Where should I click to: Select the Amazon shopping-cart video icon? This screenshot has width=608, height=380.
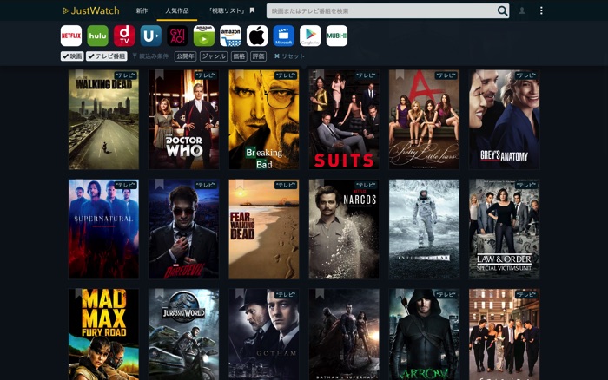pos(230,36)
